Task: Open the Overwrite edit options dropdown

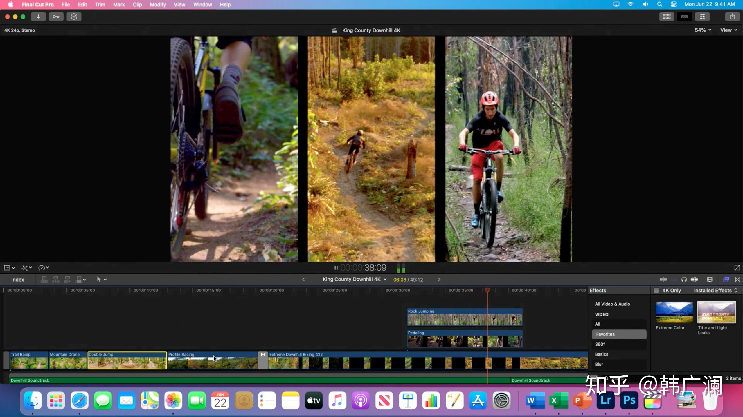Action: click(81, 280)
